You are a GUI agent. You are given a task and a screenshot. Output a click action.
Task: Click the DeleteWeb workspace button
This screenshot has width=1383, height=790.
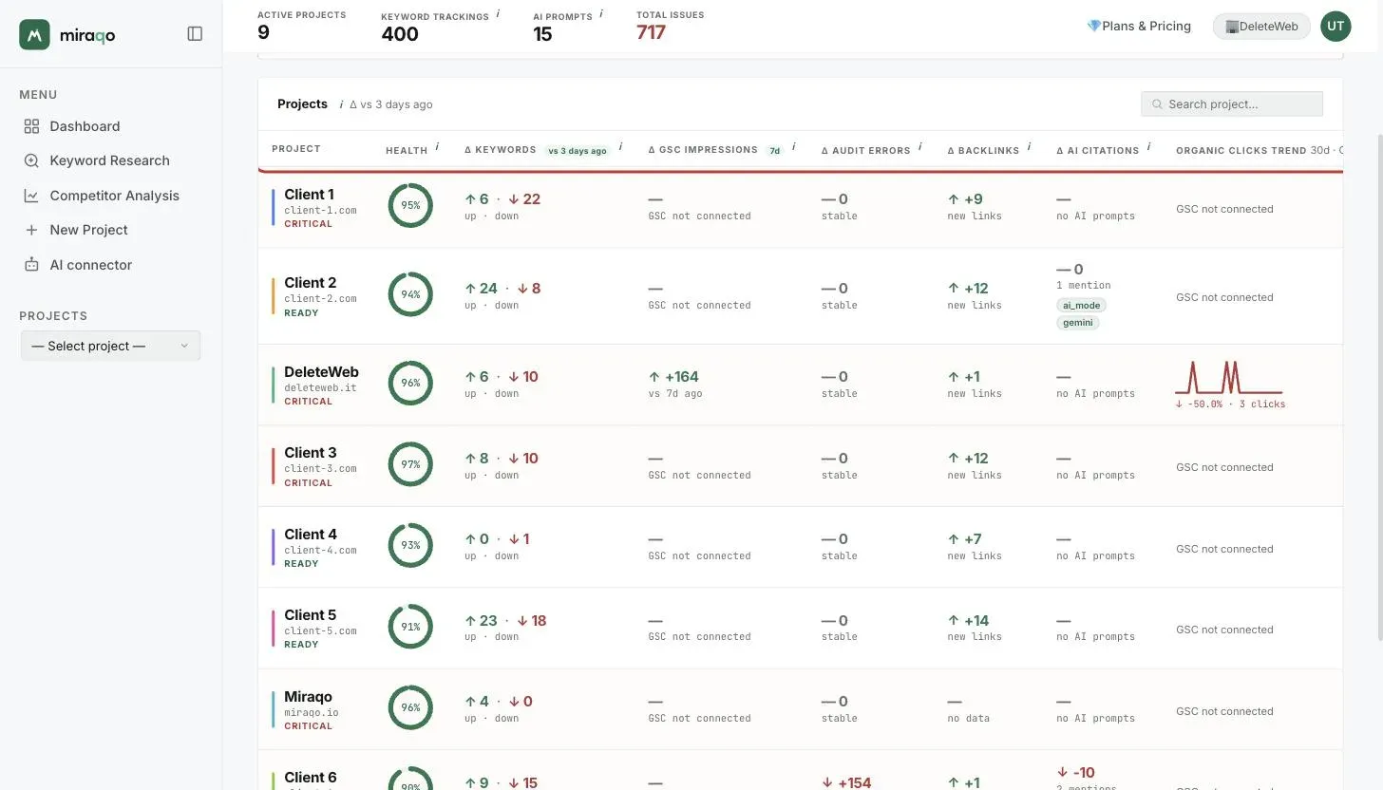point(1261,26)
